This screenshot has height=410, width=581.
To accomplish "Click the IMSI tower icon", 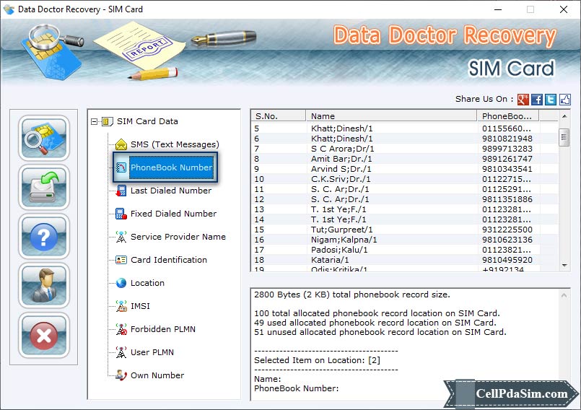I will 121,306.
